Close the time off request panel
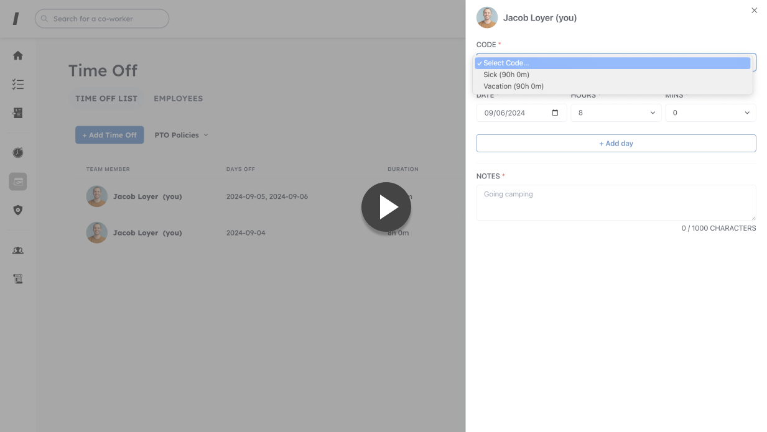Screen dimensions: 767x432 (x=754, y=11)
